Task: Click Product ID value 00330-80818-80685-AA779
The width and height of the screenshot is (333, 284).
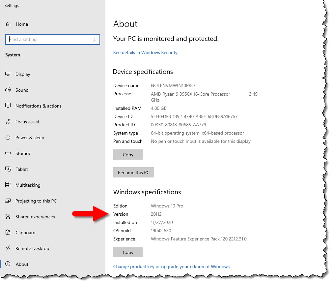Action: coord(179,125)
